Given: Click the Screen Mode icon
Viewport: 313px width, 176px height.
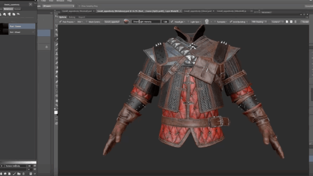Looking at the screenshot, I should pos(57,124).
